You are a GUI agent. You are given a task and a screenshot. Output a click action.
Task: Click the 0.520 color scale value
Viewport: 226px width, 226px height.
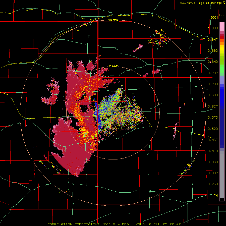click(x=213, y=129)
